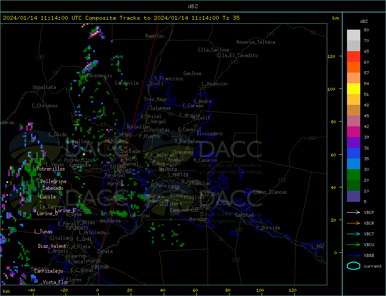Select the bright green 30-20 dBZ swatch

353,175
